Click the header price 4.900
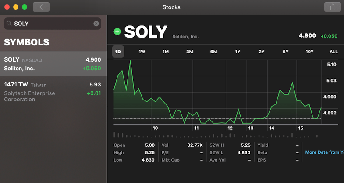344x183 pixels. point(307,36)
